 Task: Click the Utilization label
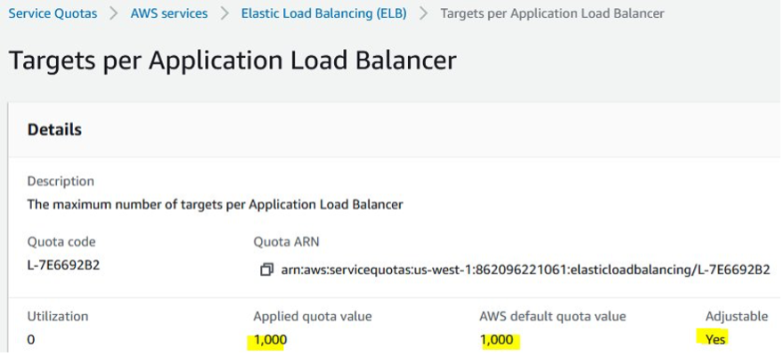[x=57, y=316]
